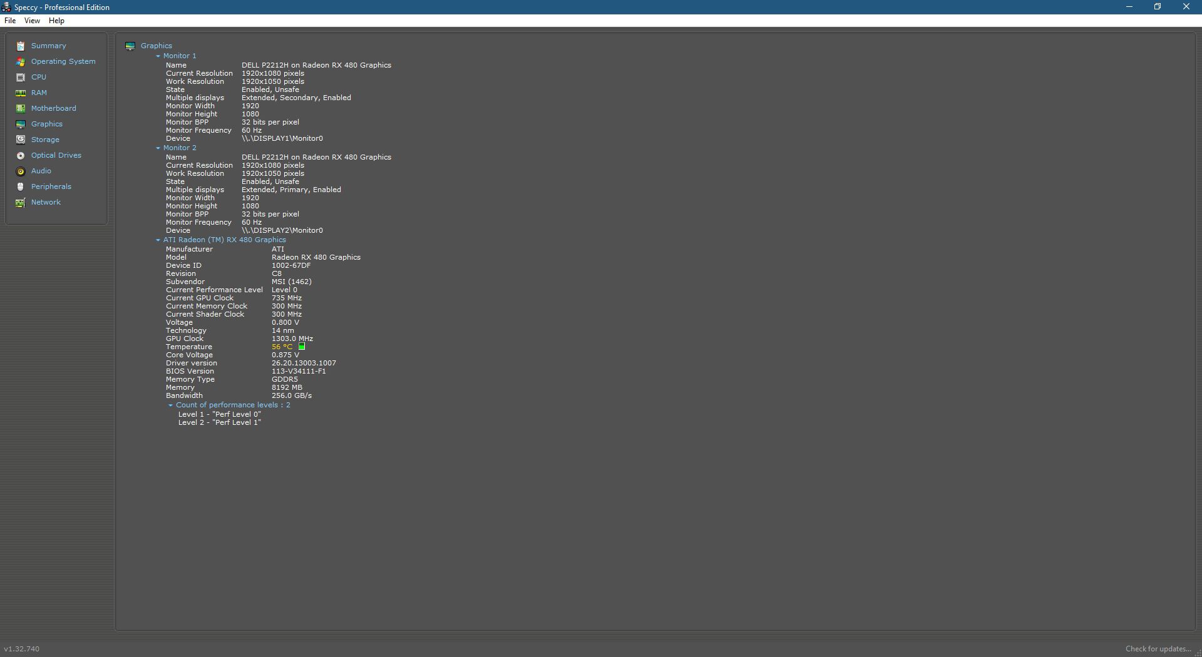Collapse the Monitor 2 tree node
1202x657 pixels.
click(158, 148)
